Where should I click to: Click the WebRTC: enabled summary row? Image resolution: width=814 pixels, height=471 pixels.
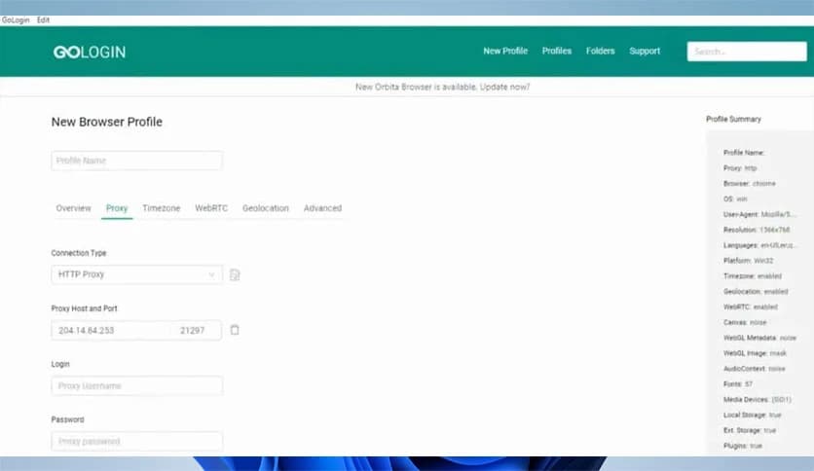click(x=751, y=308)
